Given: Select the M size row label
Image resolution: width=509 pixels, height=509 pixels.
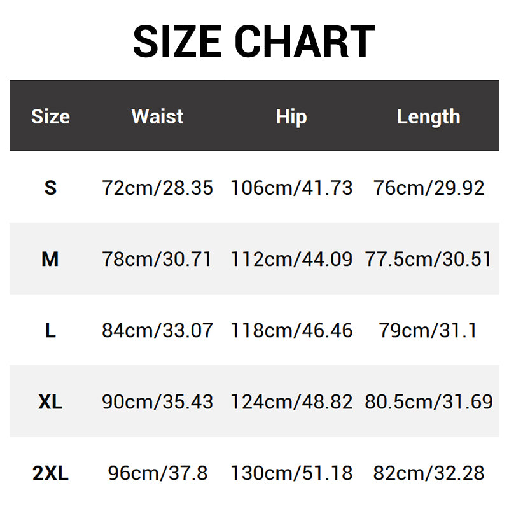Looking at the screenshot, I should pyautogui.click(x=50, y=259).
